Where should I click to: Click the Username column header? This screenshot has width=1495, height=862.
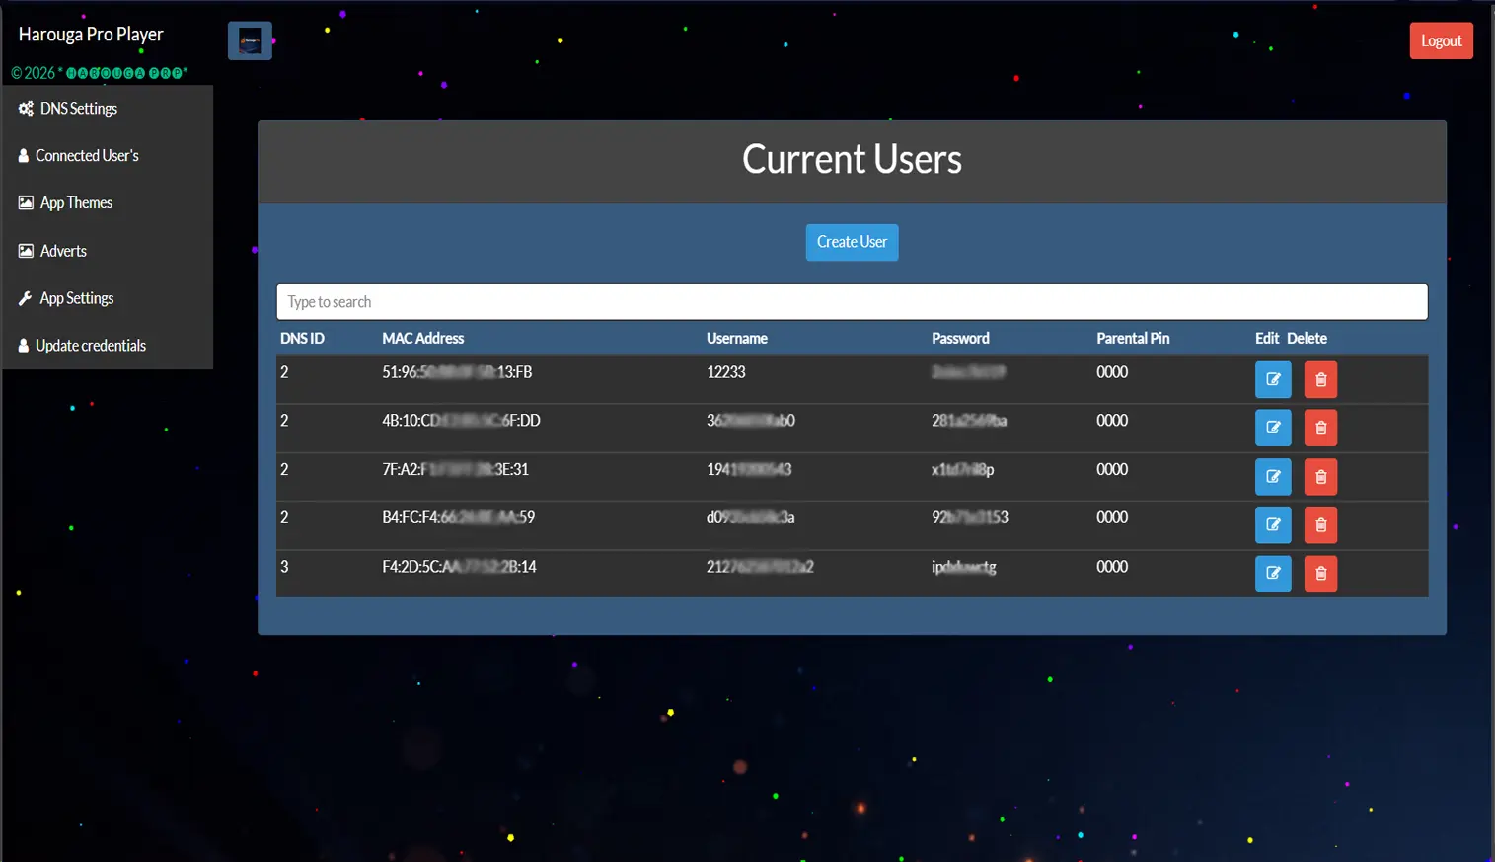(737, 338)
